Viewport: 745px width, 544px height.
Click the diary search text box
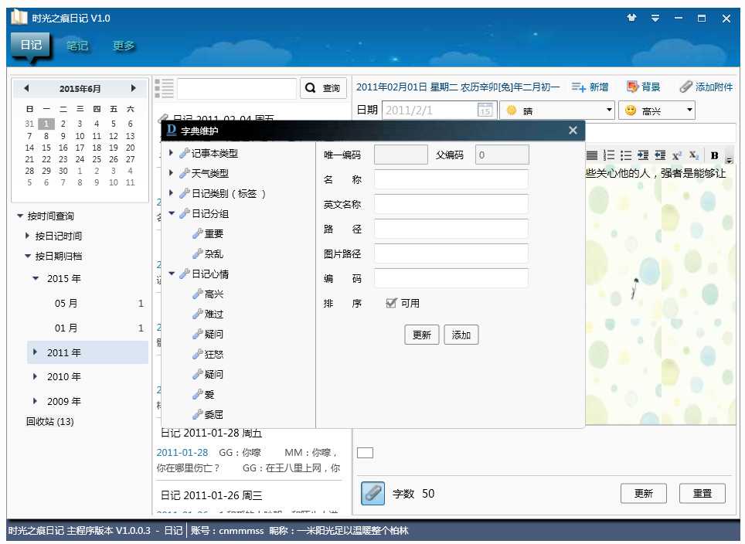237,88
